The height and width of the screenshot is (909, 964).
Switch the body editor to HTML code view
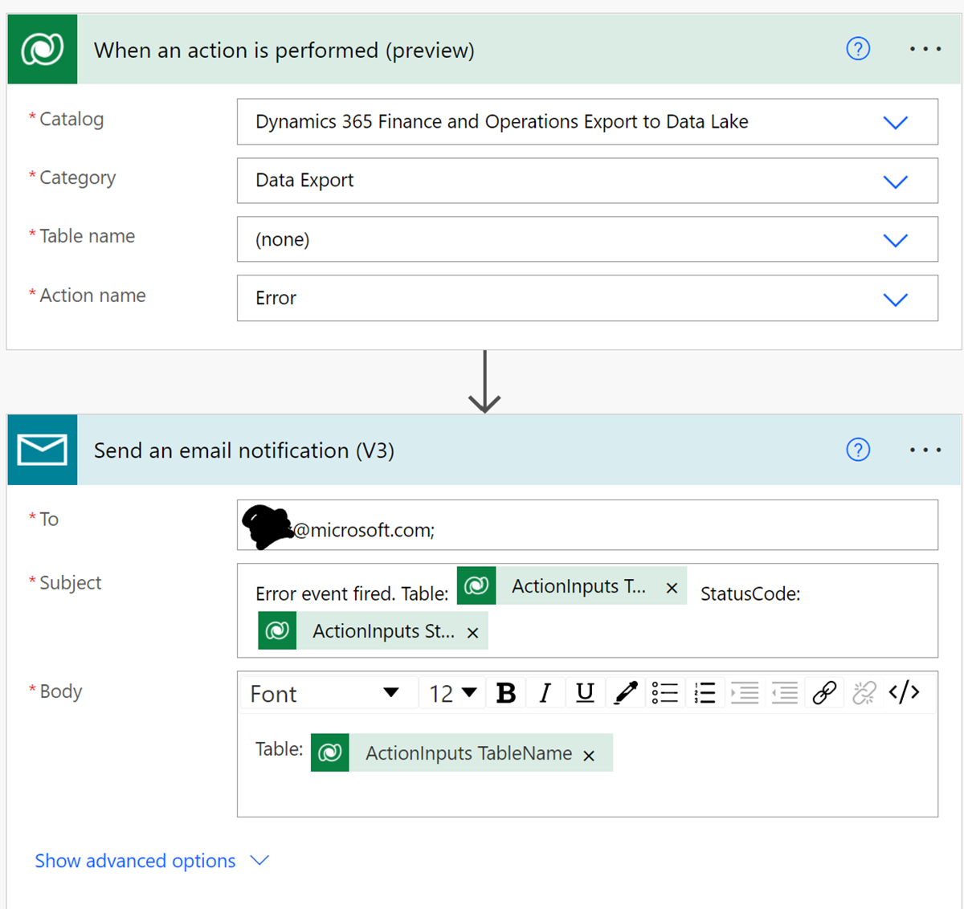coord(905,692)
